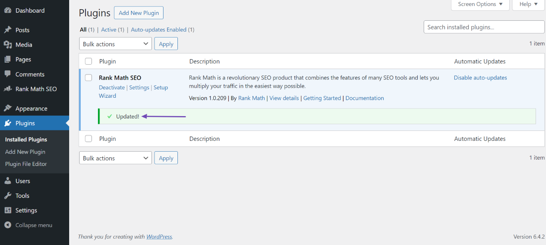Viewport: 546px width, 245px height.
Task: Expand the Help panel
Action: (x=528, y=4)
